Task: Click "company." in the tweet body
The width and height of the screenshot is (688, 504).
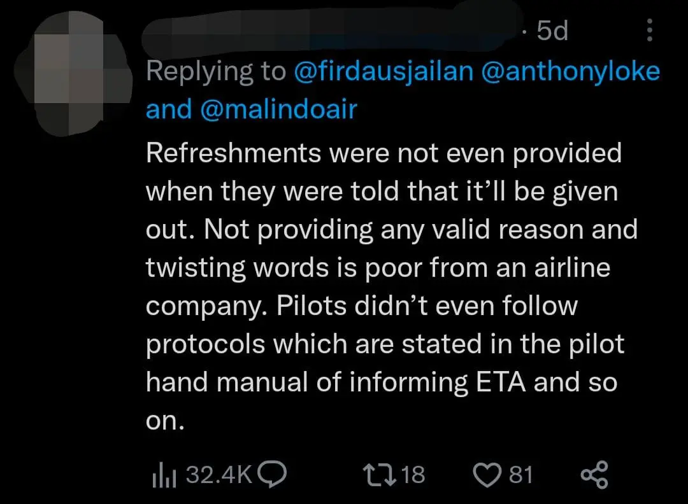Action: coord(207,306)
